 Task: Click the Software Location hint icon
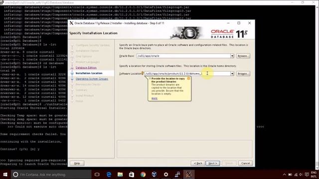pos(143,73)
